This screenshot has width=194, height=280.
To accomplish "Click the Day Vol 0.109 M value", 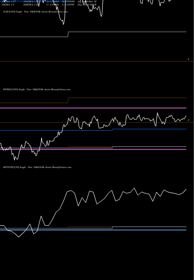I will (87, 5).
